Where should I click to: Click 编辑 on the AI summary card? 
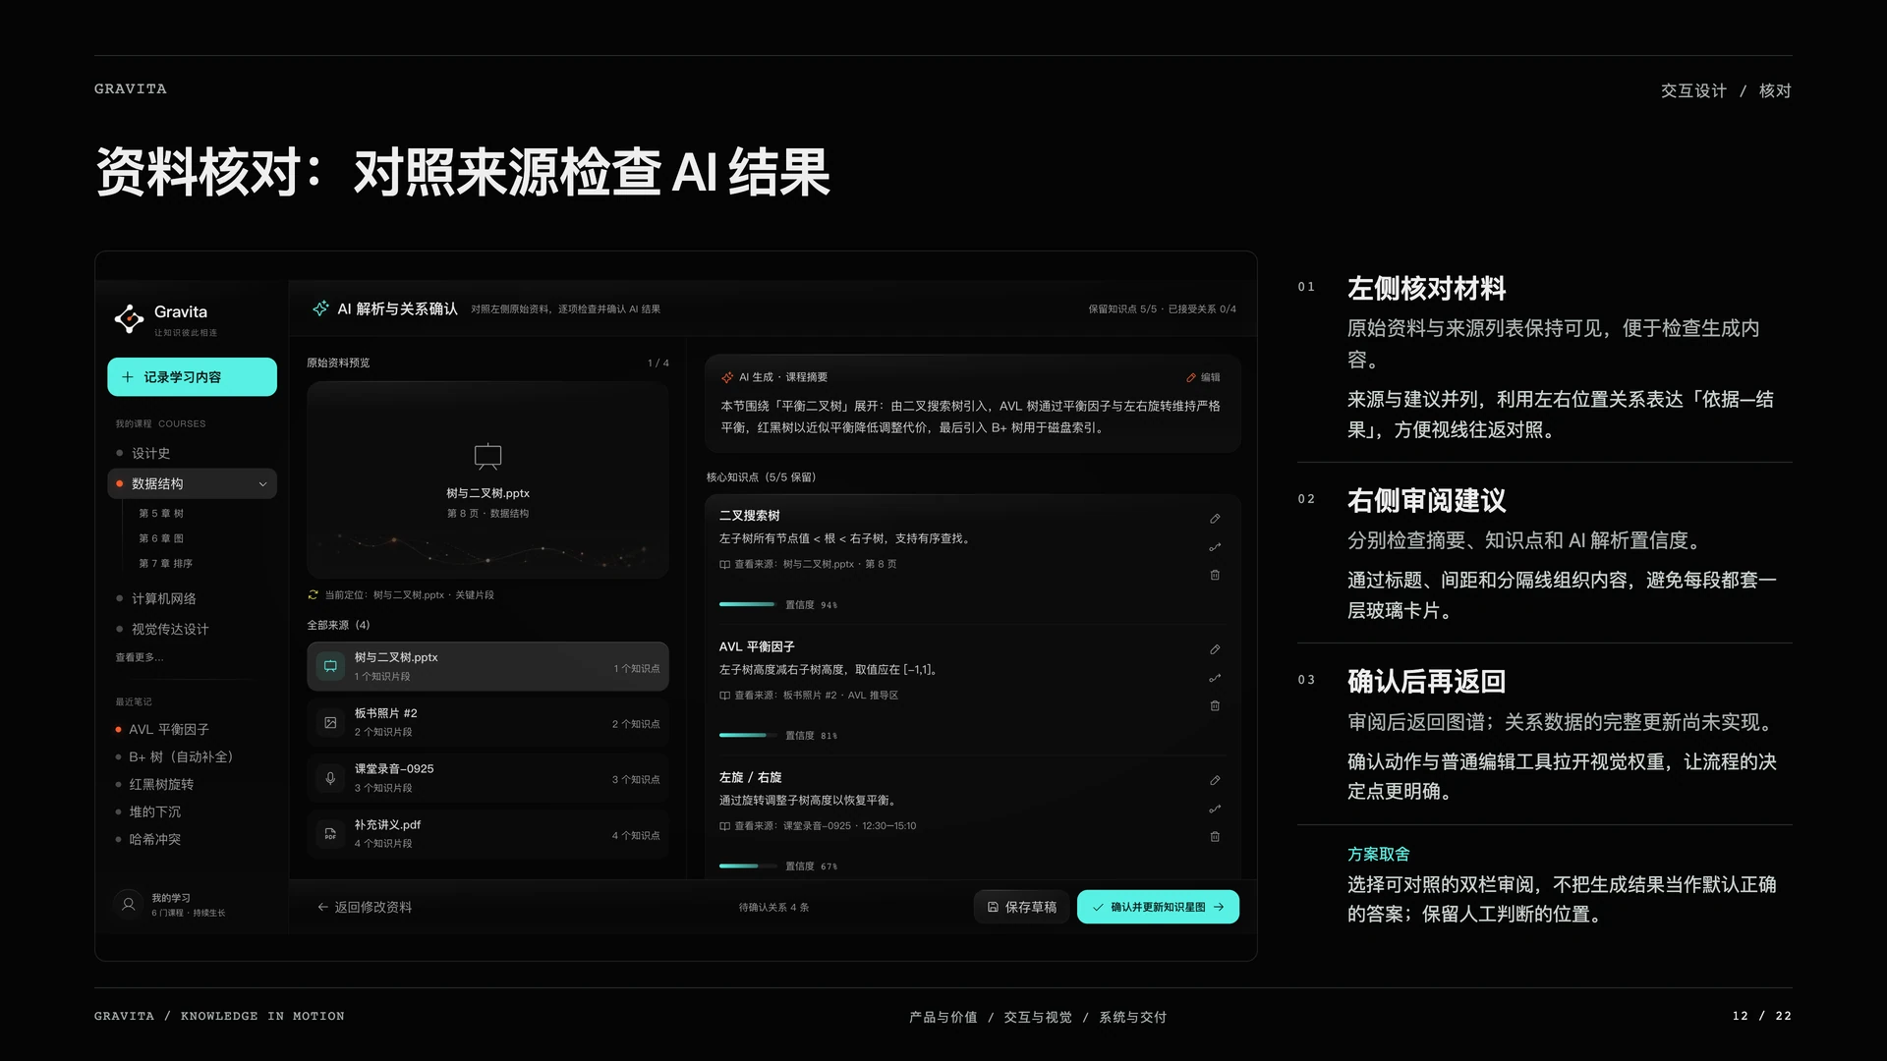pyautogui.click(x=1203, y=377)
